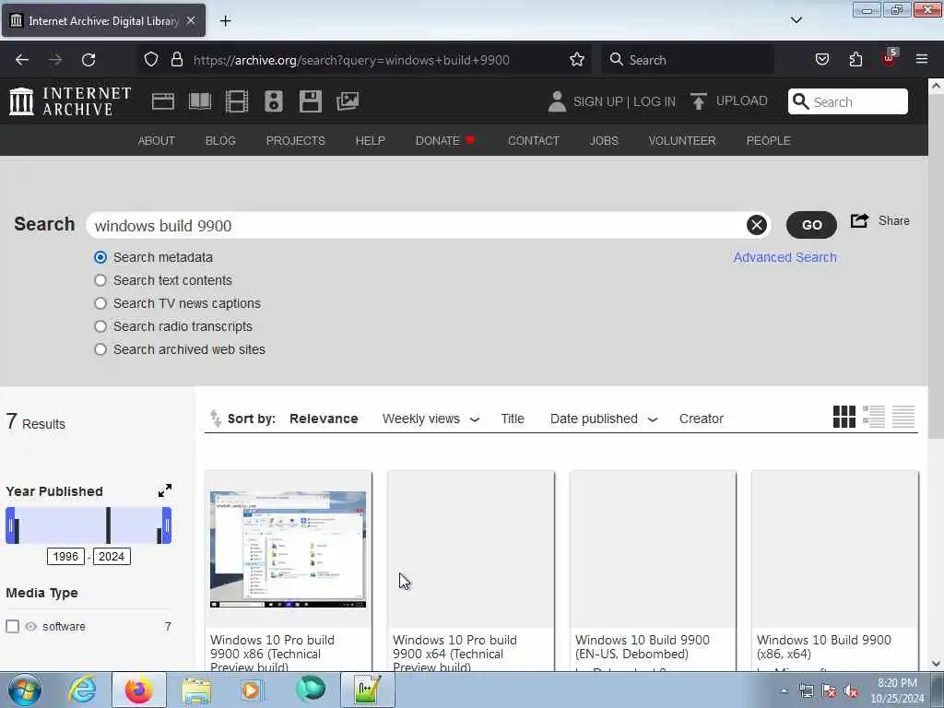This screenshot has width=944, height=708.
Task: Click the left year range slider handle
Action: (x=10, y=525)
